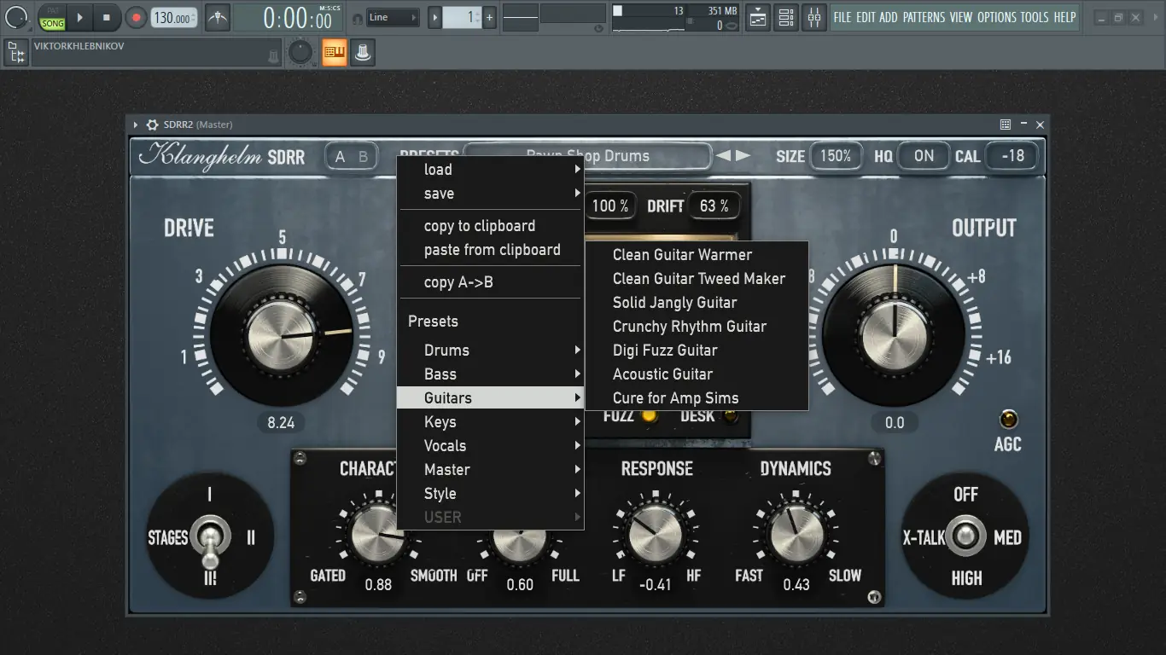Expand the Style preset category
This screenshot has height=655, width=1166.
(x=491, y=494)
